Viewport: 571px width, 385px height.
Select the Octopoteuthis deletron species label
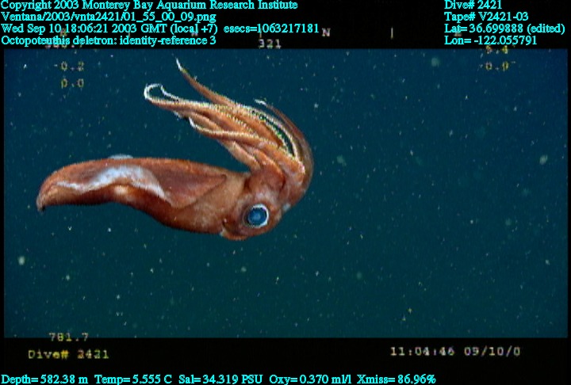click(109, 40)
